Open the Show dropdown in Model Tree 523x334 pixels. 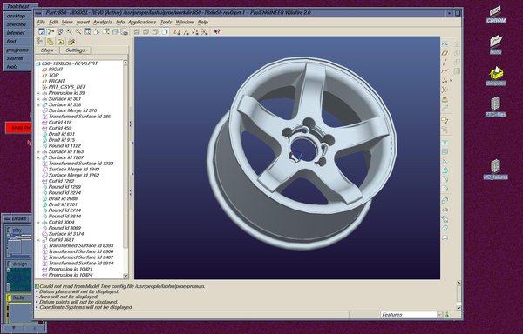coord(48,50)
